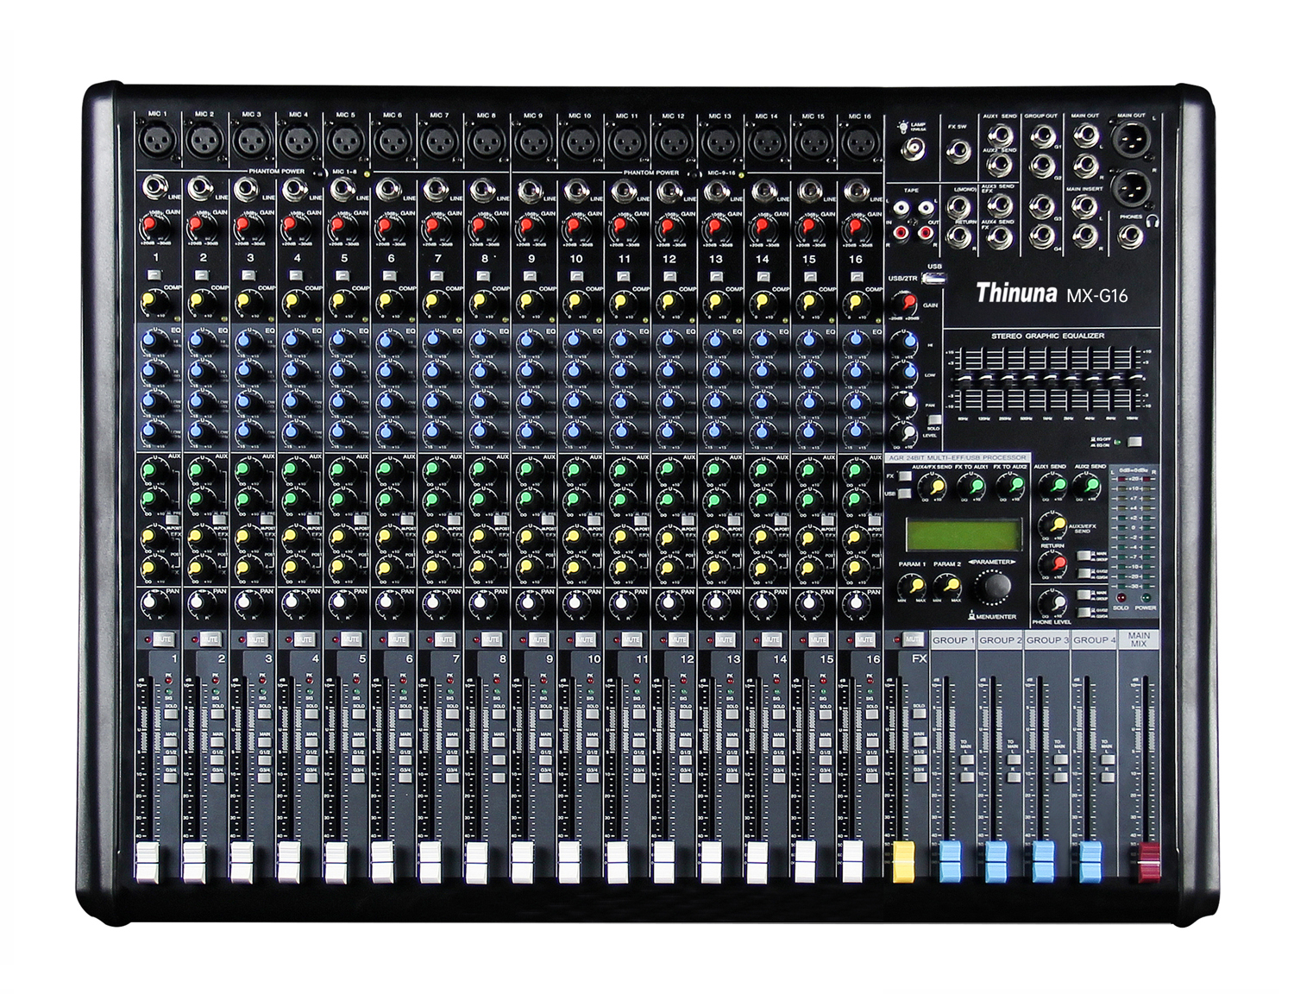Click the green POWER indicator LED

point(1146,597)
